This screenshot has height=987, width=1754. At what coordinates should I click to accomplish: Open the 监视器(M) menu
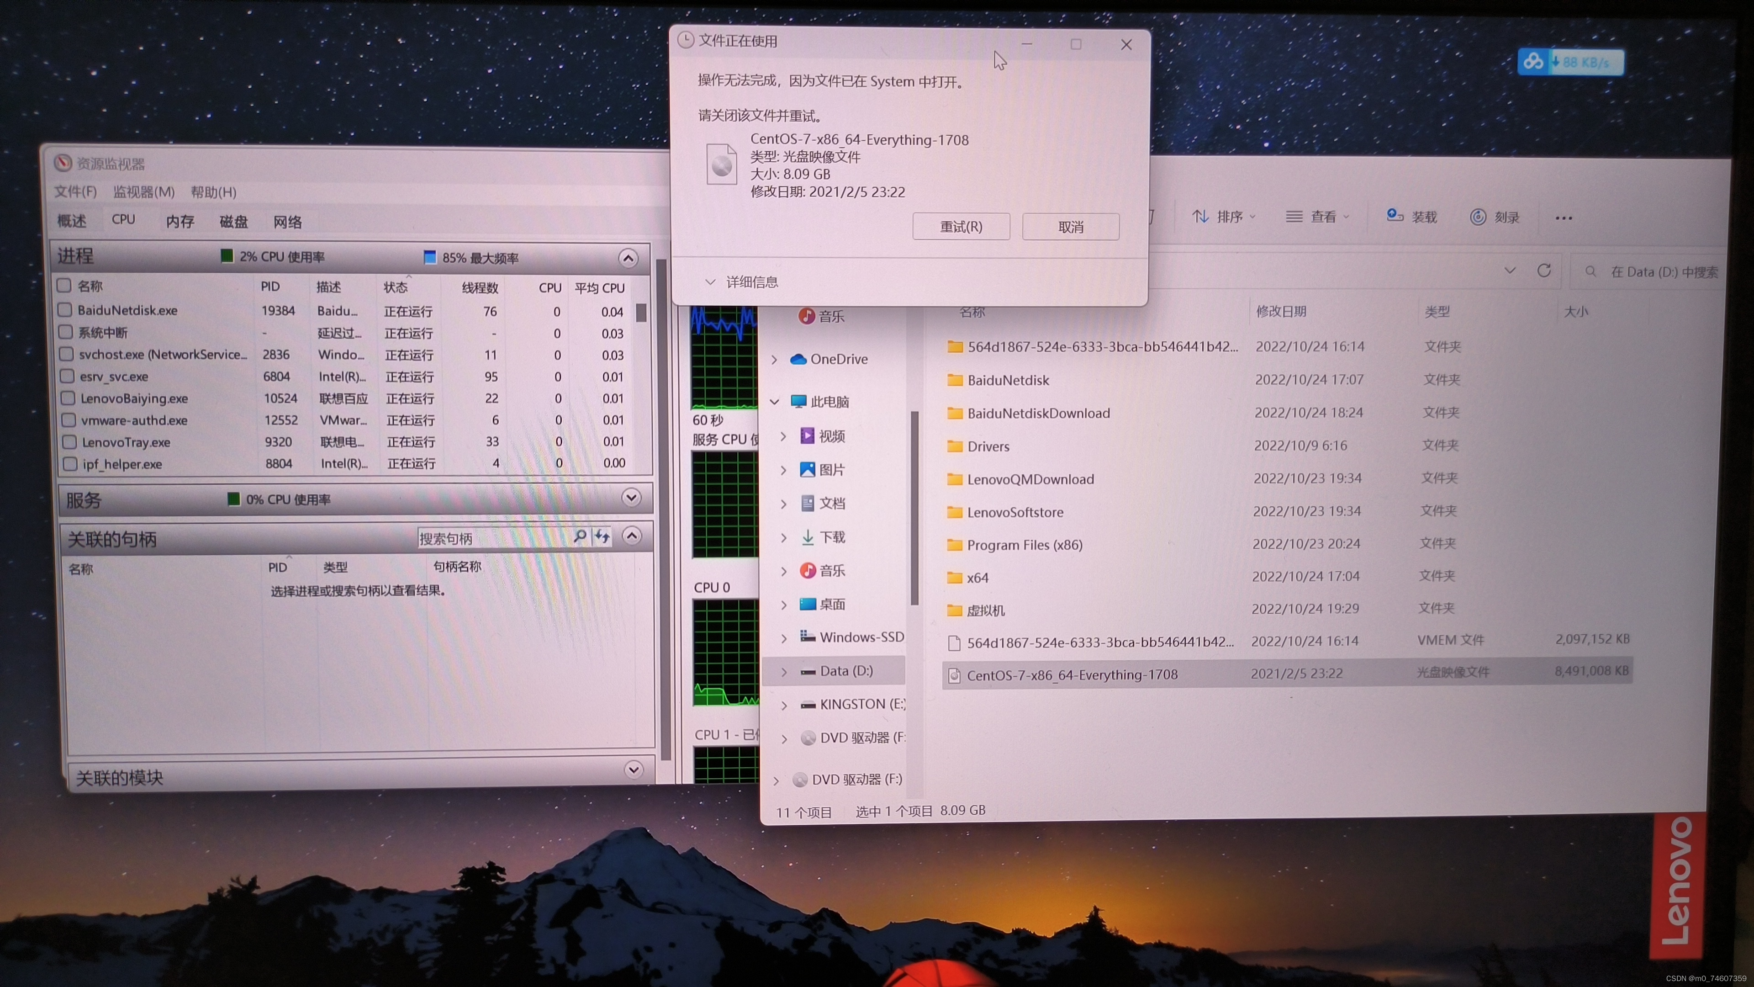(x=144, y=192)
